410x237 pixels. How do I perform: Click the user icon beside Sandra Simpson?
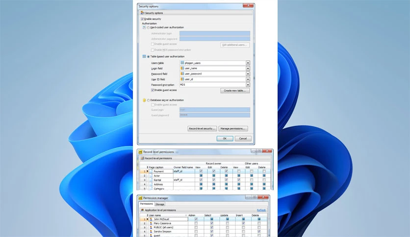click(151, 232)
